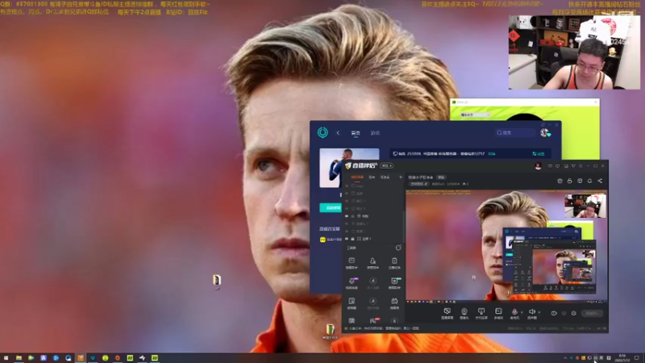Image resolution: width=645 pixels, height=363 pixels.
Task: Open the orientation pill beside the streaming app logo
Action: click(x=386, y=166)
